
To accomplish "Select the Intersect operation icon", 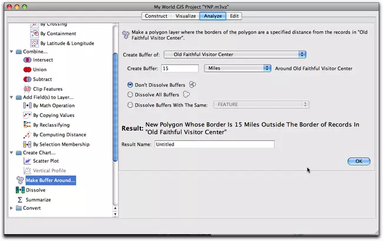I will [x=27, y=60].
